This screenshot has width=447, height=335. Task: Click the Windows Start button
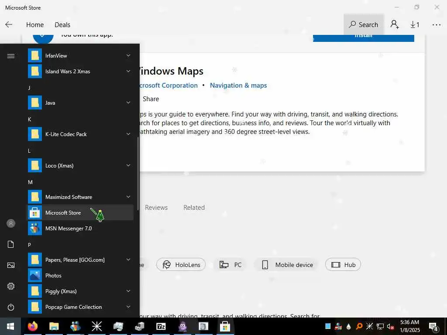(x=10, y=326)
